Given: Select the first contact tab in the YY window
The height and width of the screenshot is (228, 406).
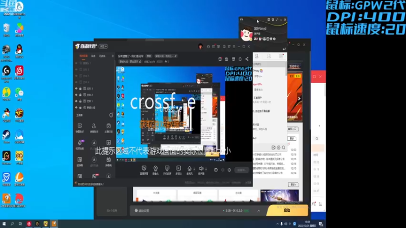Looking at the screenshot, I should (257, 56).
